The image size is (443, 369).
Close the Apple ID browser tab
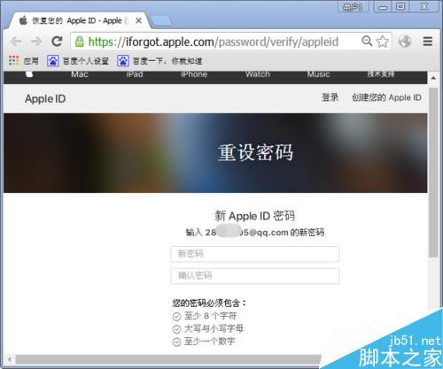click(138, 20)
